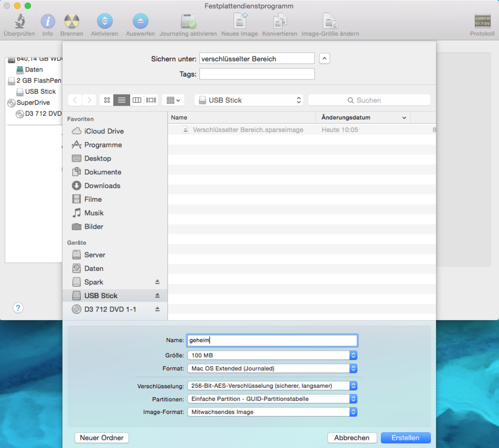Click the Neuer Ordner button
Screen dimensions: 499x448
[x=101, y=438]
